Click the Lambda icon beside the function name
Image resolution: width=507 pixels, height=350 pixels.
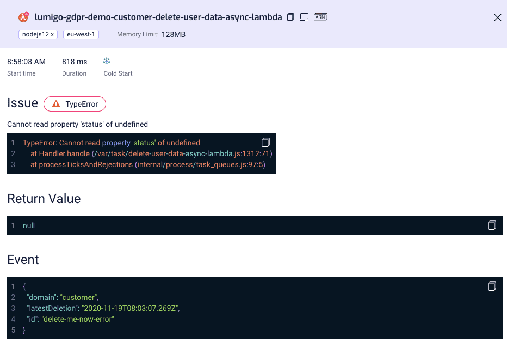point(23,17)
